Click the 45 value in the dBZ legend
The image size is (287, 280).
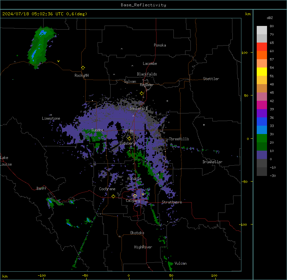click(272, 93)
